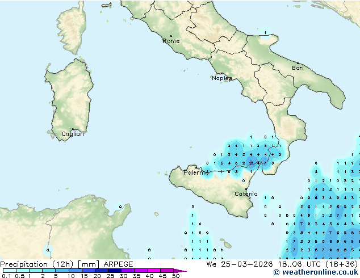The image size is (360, 278).
Task: Click the black city dot above Catania label
Action: pyautogui.click(x=246, y=189)
